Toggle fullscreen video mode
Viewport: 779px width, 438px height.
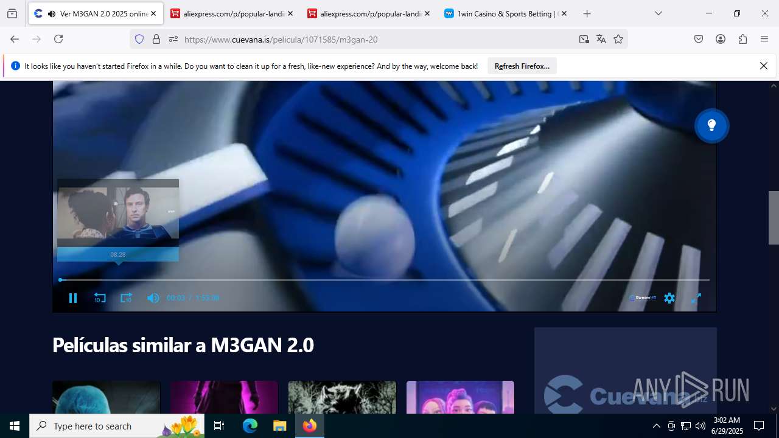696,298
